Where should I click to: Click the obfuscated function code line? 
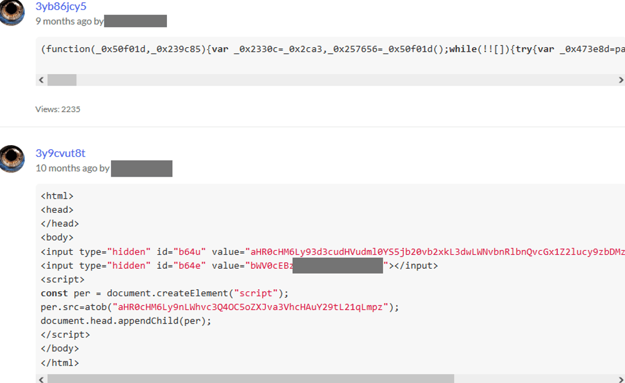333,49
